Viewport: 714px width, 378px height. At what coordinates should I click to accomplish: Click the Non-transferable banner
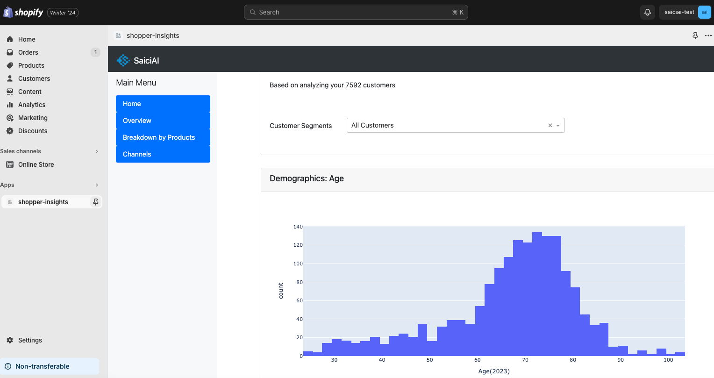coord(50,366)
